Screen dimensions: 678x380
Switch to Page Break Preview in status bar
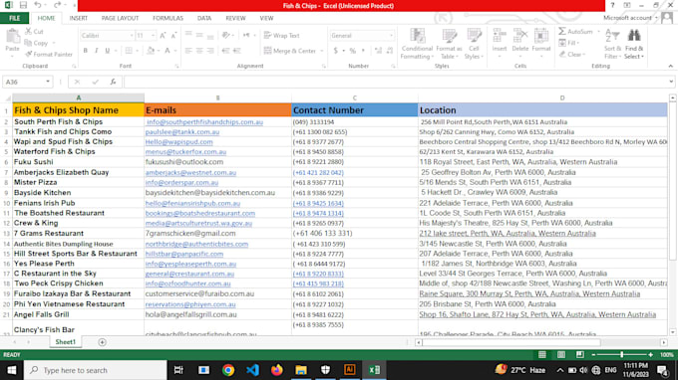[x=580, y=354]
